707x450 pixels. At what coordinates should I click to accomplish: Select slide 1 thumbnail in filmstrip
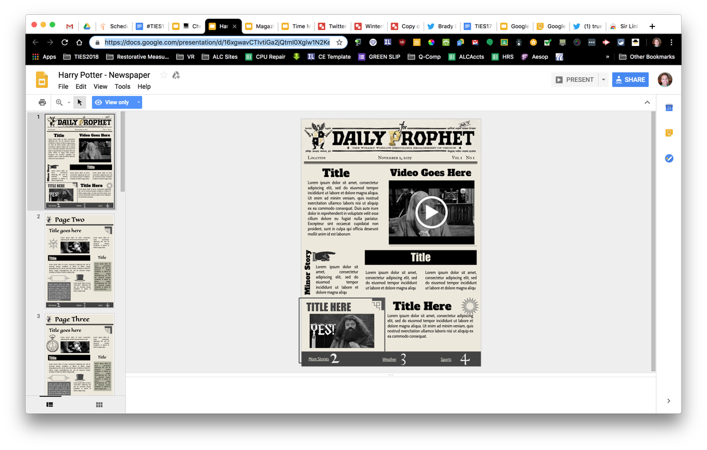pyautogui.click(x=80, y=161)
